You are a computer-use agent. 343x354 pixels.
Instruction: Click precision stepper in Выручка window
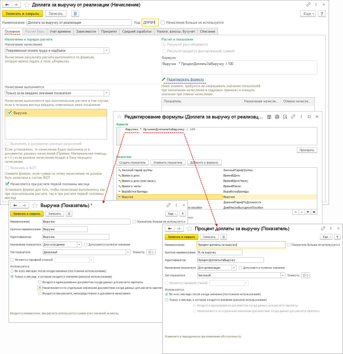(x=153, y=252)
